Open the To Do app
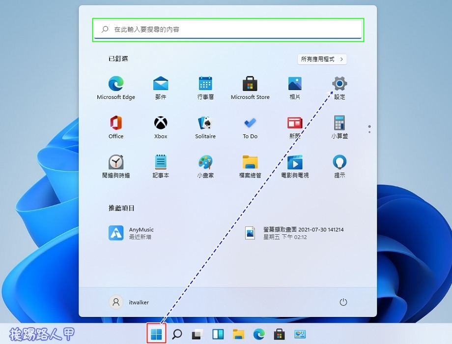The width and height of the screenshot is (452, 344). click(250, 127)
